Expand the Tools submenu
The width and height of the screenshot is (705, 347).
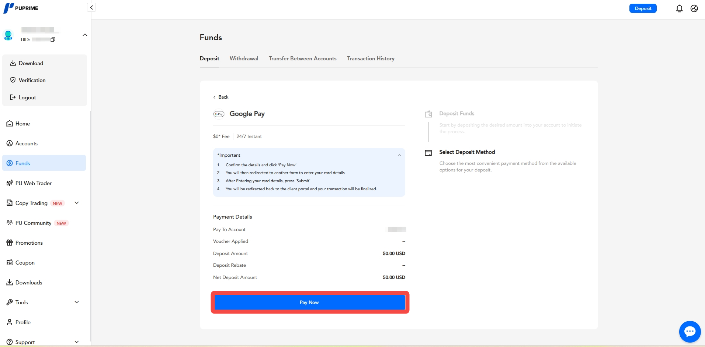77,302
